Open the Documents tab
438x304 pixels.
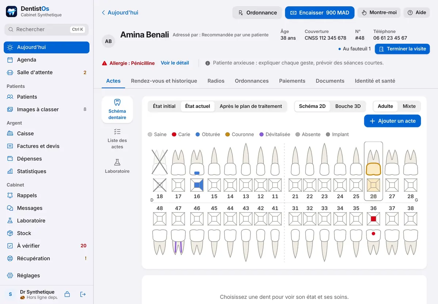[330, 81]
